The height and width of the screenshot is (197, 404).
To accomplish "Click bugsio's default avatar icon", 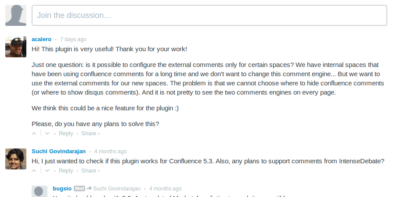I will pos(40,192).
